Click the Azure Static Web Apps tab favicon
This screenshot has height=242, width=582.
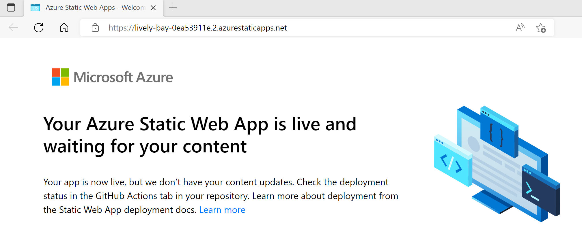click(x=35, y=7)
